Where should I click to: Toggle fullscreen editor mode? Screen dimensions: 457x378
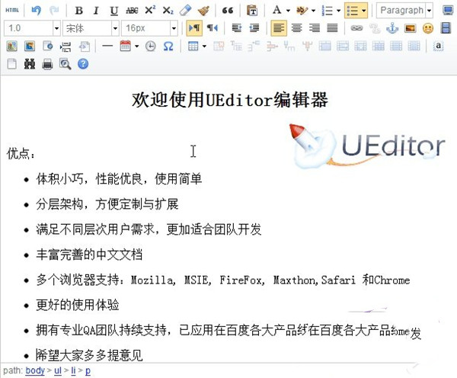click(448, 11)
